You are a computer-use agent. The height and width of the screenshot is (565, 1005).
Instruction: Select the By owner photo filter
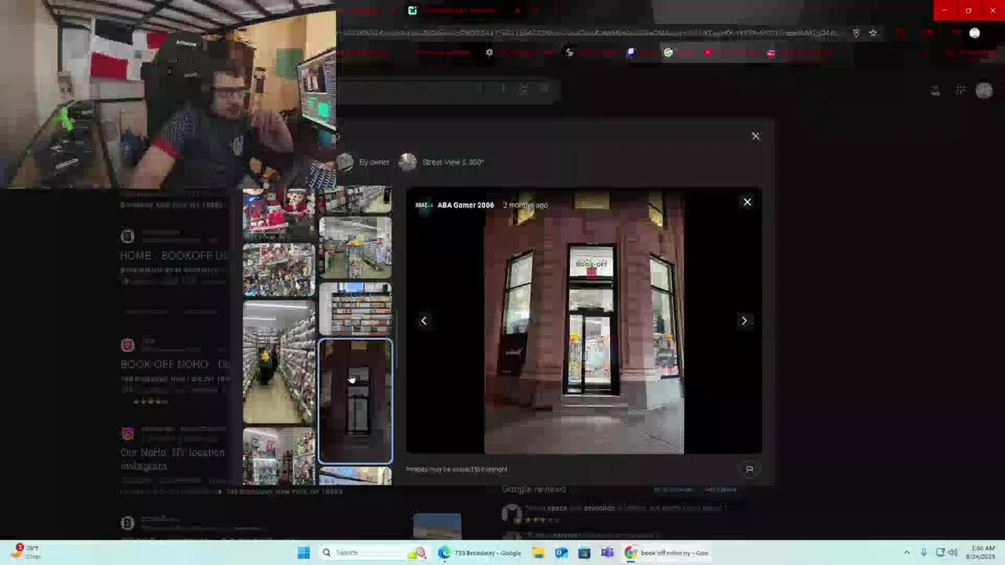pyautogui.click(x=364, y=162)
